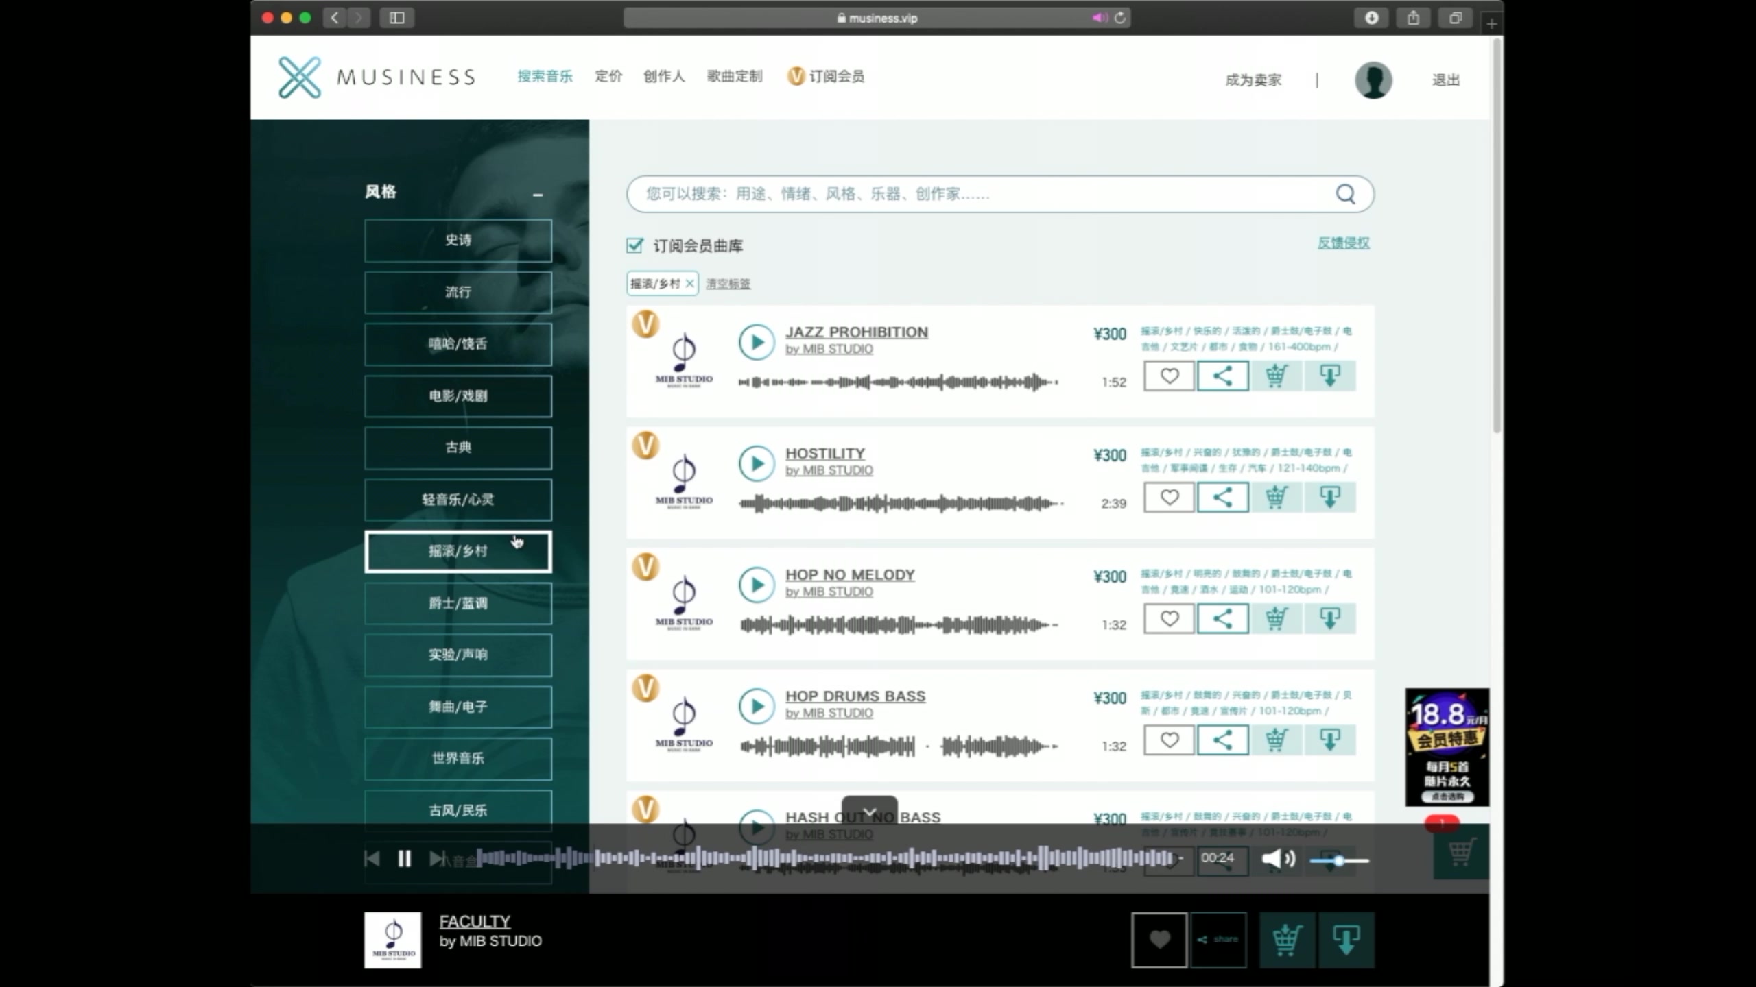Download the JAZZ PROHIBITION track

point(1329,376)
